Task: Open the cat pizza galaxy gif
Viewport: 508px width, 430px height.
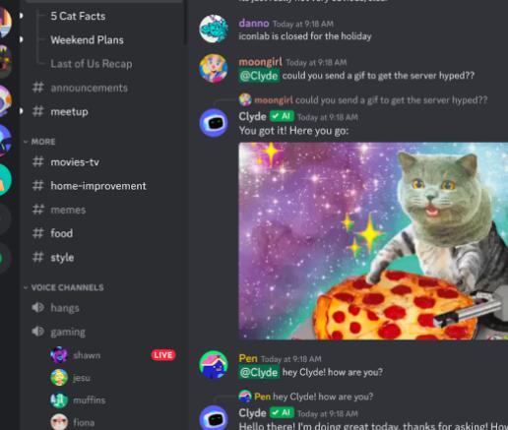Action: tap(373, 241)
